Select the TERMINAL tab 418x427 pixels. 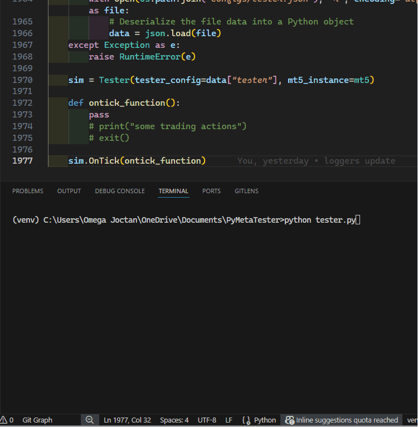click(x=173, y=191)
